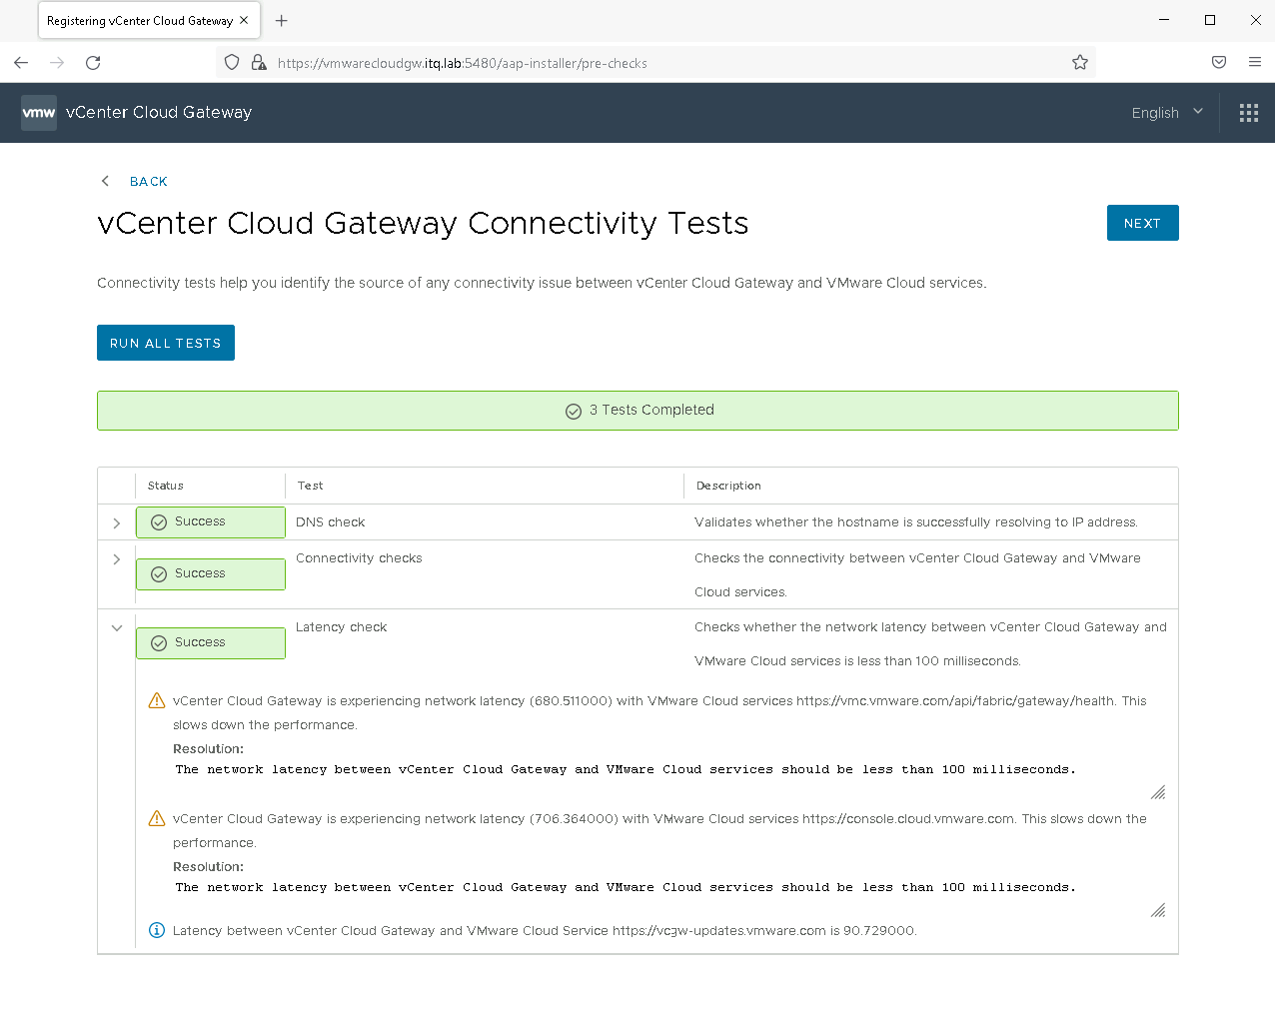The image size is (1275, 1013).
Task: Bookmark this page with the star icon
Action: coord(1079,63)
